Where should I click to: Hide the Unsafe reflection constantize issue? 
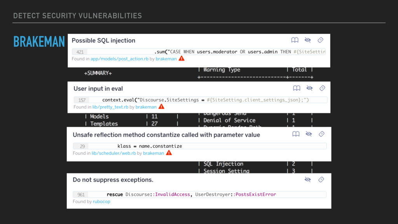click(309, 134)
